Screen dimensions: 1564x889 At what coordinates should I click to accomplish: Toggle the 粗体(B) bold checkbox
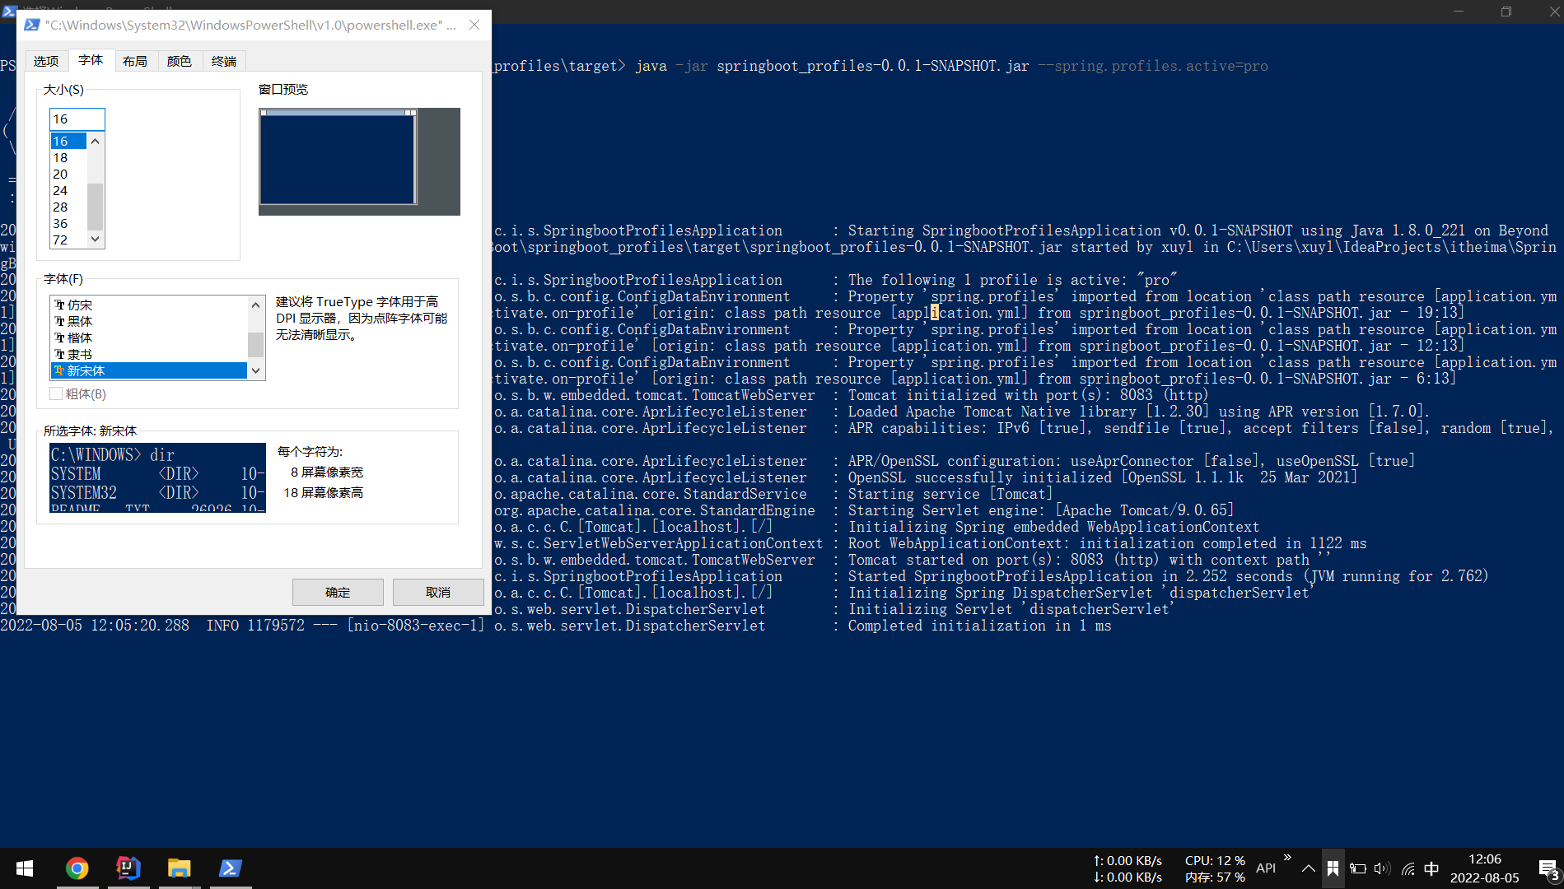pos(56,394)
